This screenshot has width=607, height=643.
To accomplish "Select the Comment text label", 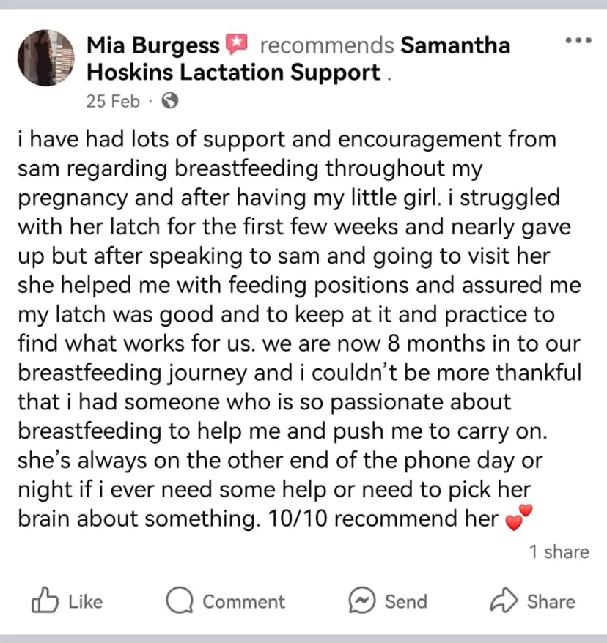I will [243, 602].
